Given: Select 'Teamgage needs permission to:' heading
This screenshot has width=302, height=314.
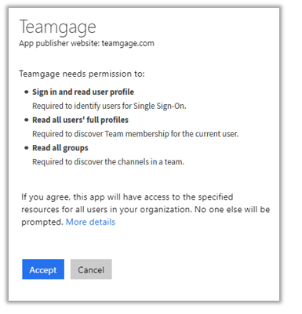Looking at the screenshot, I should tap(82, 74).
